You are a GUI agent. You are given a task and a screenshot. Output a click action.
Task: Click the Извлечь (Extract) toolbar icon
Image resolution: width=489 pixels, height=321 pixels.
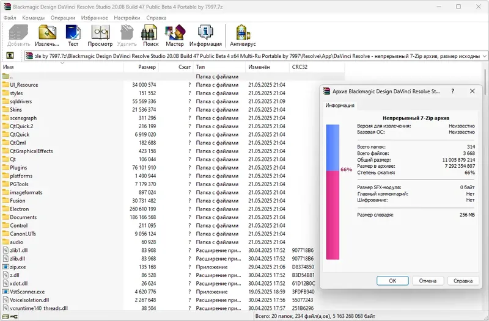(47, 35)
